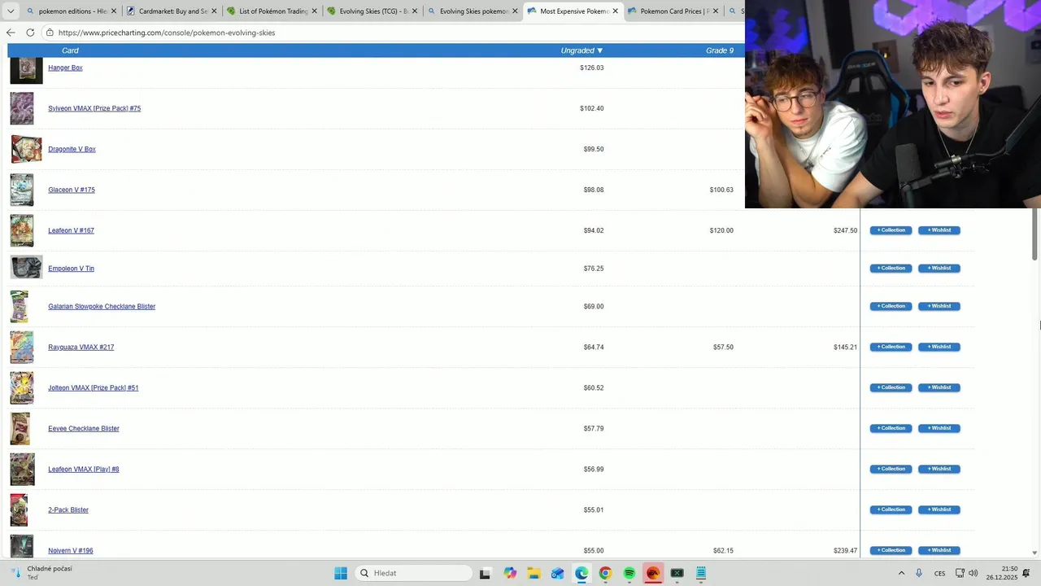Close the 'Most Expensive Pokemon' tab

615,11
